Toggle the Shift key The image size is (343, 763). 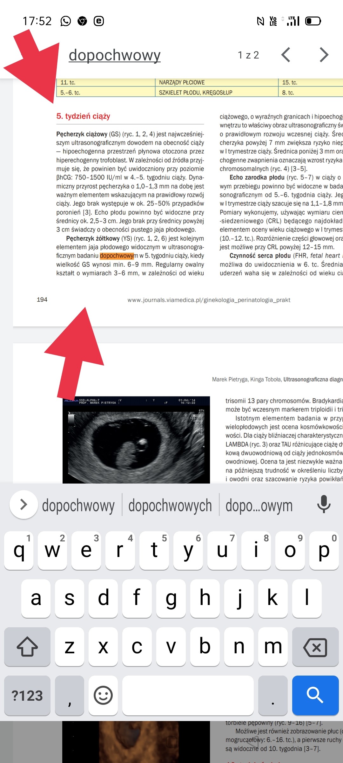click(27, 647)
